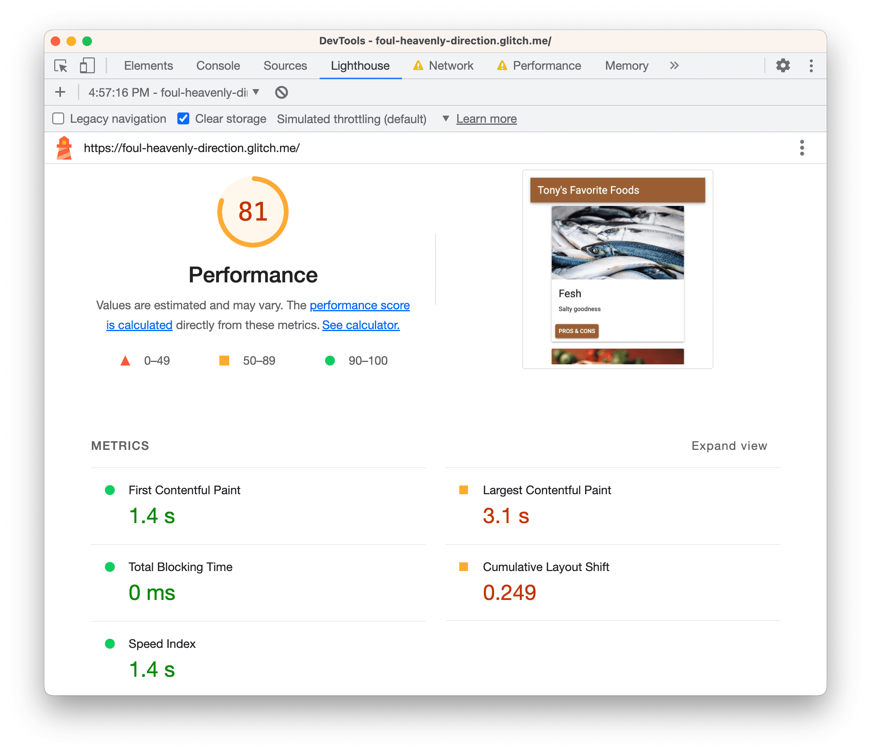
Task: Click the record/block icon next to timestamp
Action: pos(281,92)
